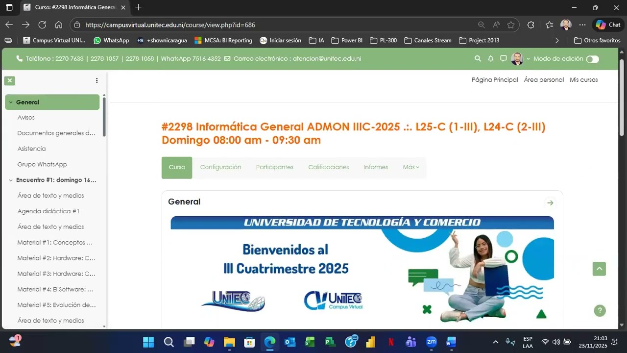Switch to the Calificaciones tab
Screen dimensions: 627x353
click(329, 167)
